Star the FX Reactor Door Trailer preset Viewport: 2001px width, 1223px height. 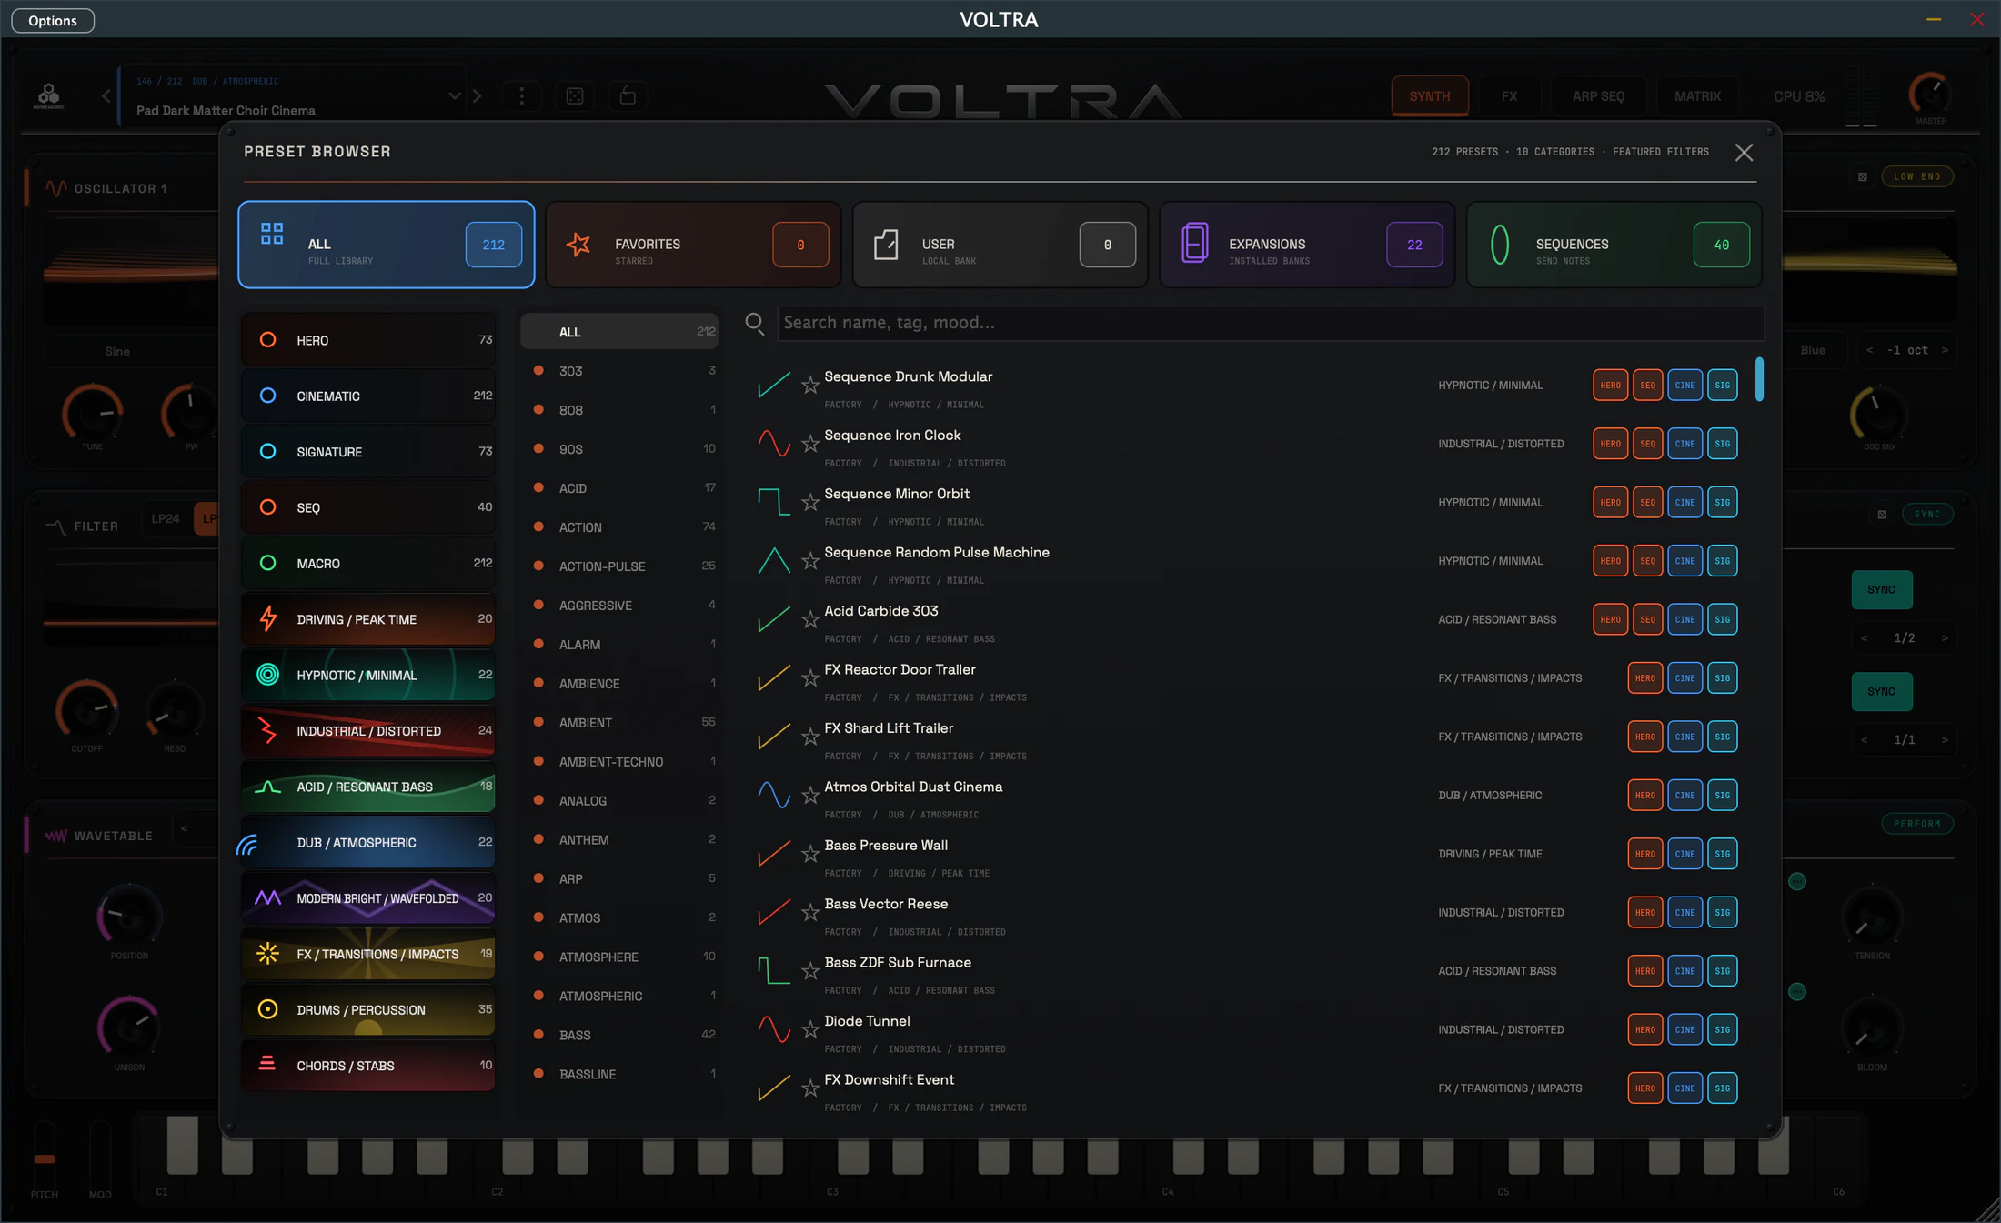click(x=810, y=678)
